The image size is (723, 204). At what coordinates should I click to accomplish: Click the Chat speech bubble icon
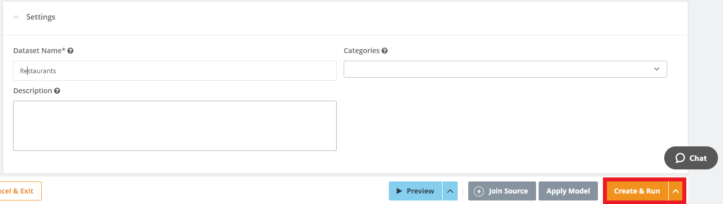tap(680, 158)
